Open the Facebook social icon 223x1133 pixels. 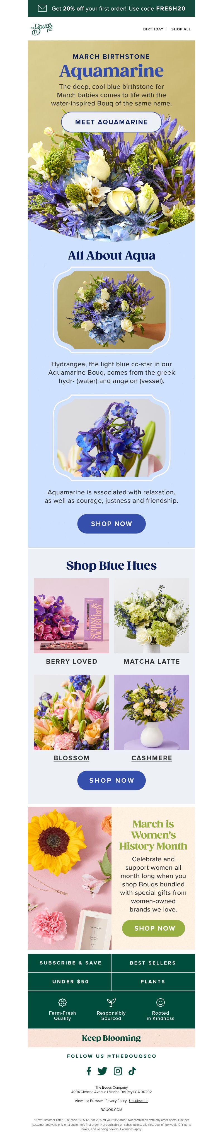[89, 1071]
